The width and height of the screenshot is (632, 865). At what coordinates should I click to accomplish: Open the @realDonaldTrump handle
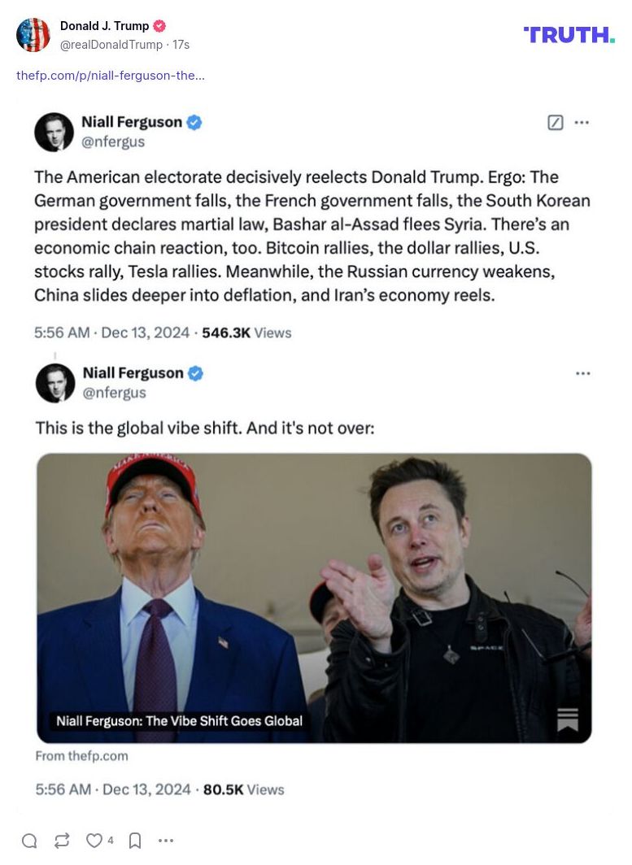pos(111,45)
